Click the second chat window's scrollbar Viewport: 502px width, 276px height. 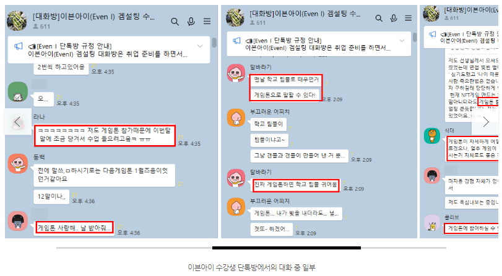click(x=415, y=38)
